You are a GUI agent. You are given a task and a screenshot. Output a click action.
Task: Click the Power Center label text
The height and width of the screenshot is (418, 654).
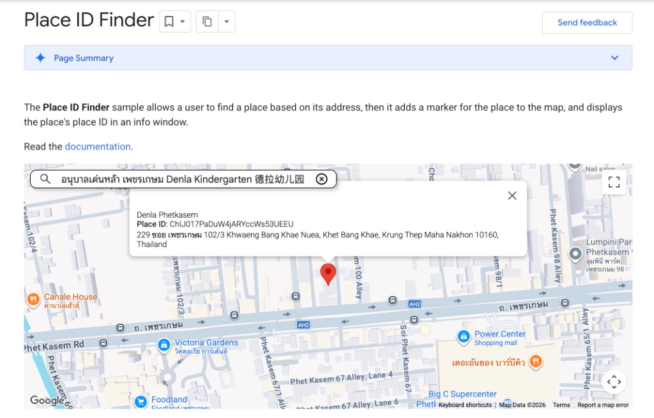(500, 334)
